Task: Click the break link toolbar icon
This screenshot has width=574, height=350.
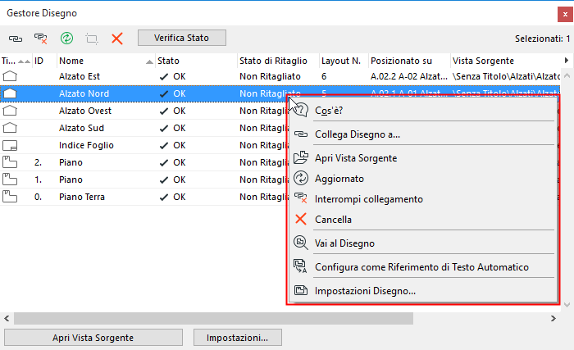Action: [40, 39]
